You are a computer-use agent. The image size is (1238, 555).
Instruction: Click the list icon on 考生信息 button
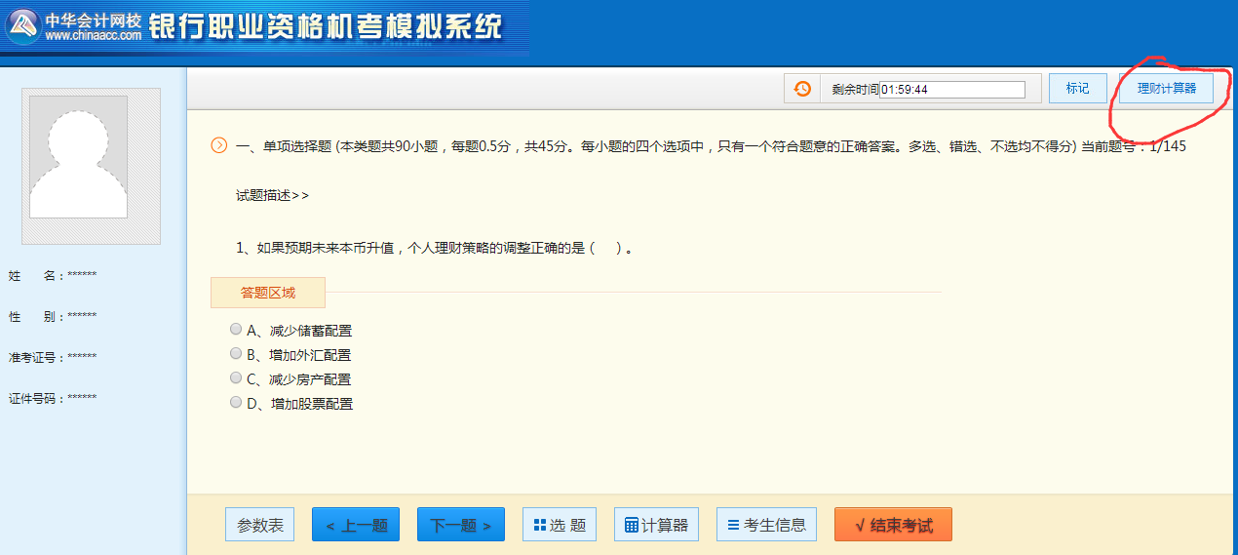click(733, 525)
